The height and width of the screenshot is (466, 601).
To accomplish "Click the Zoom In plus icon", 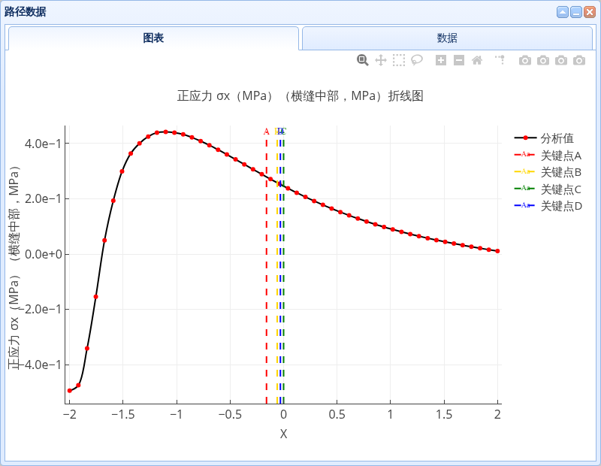I will (441, 60).
